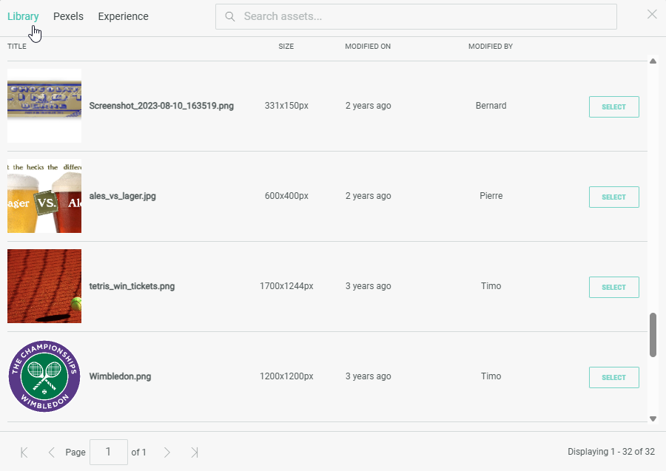Viewport: 666px width, 471px height.
Task: Select the ales_vs_lager.jpg asset
Action: tap(613, 197)
